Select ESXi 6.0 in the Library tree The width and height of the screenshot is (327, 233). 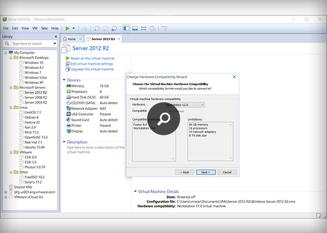[31, 157]
